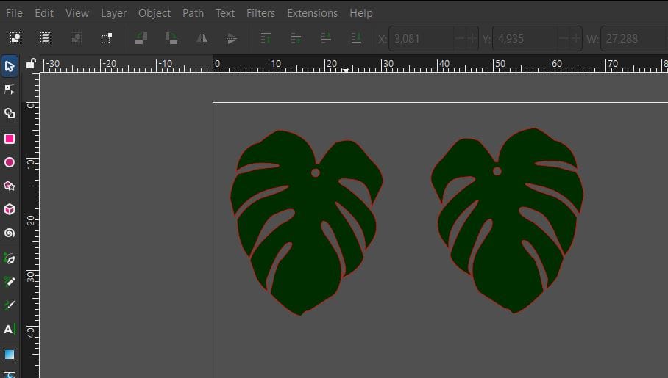Toggle rubberband touch selection mode

click(x=106, y=38)
